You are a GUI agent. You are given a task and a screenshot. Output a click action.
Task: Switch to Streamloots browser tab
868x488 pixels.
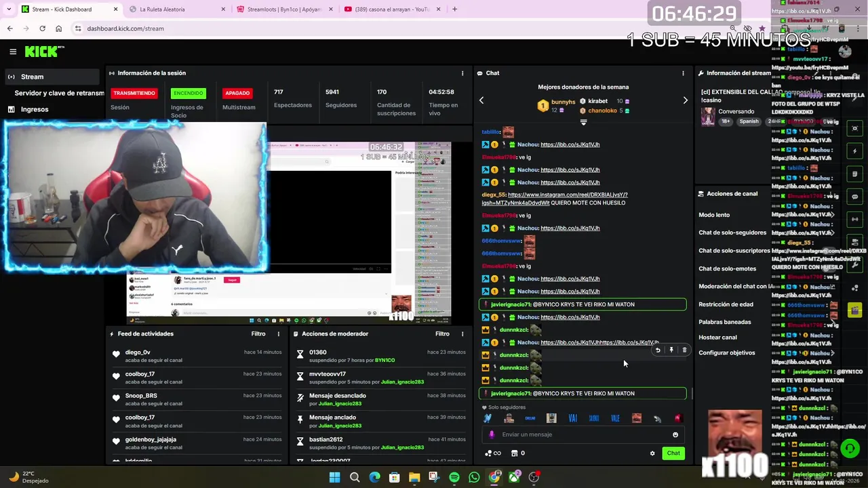285,9
